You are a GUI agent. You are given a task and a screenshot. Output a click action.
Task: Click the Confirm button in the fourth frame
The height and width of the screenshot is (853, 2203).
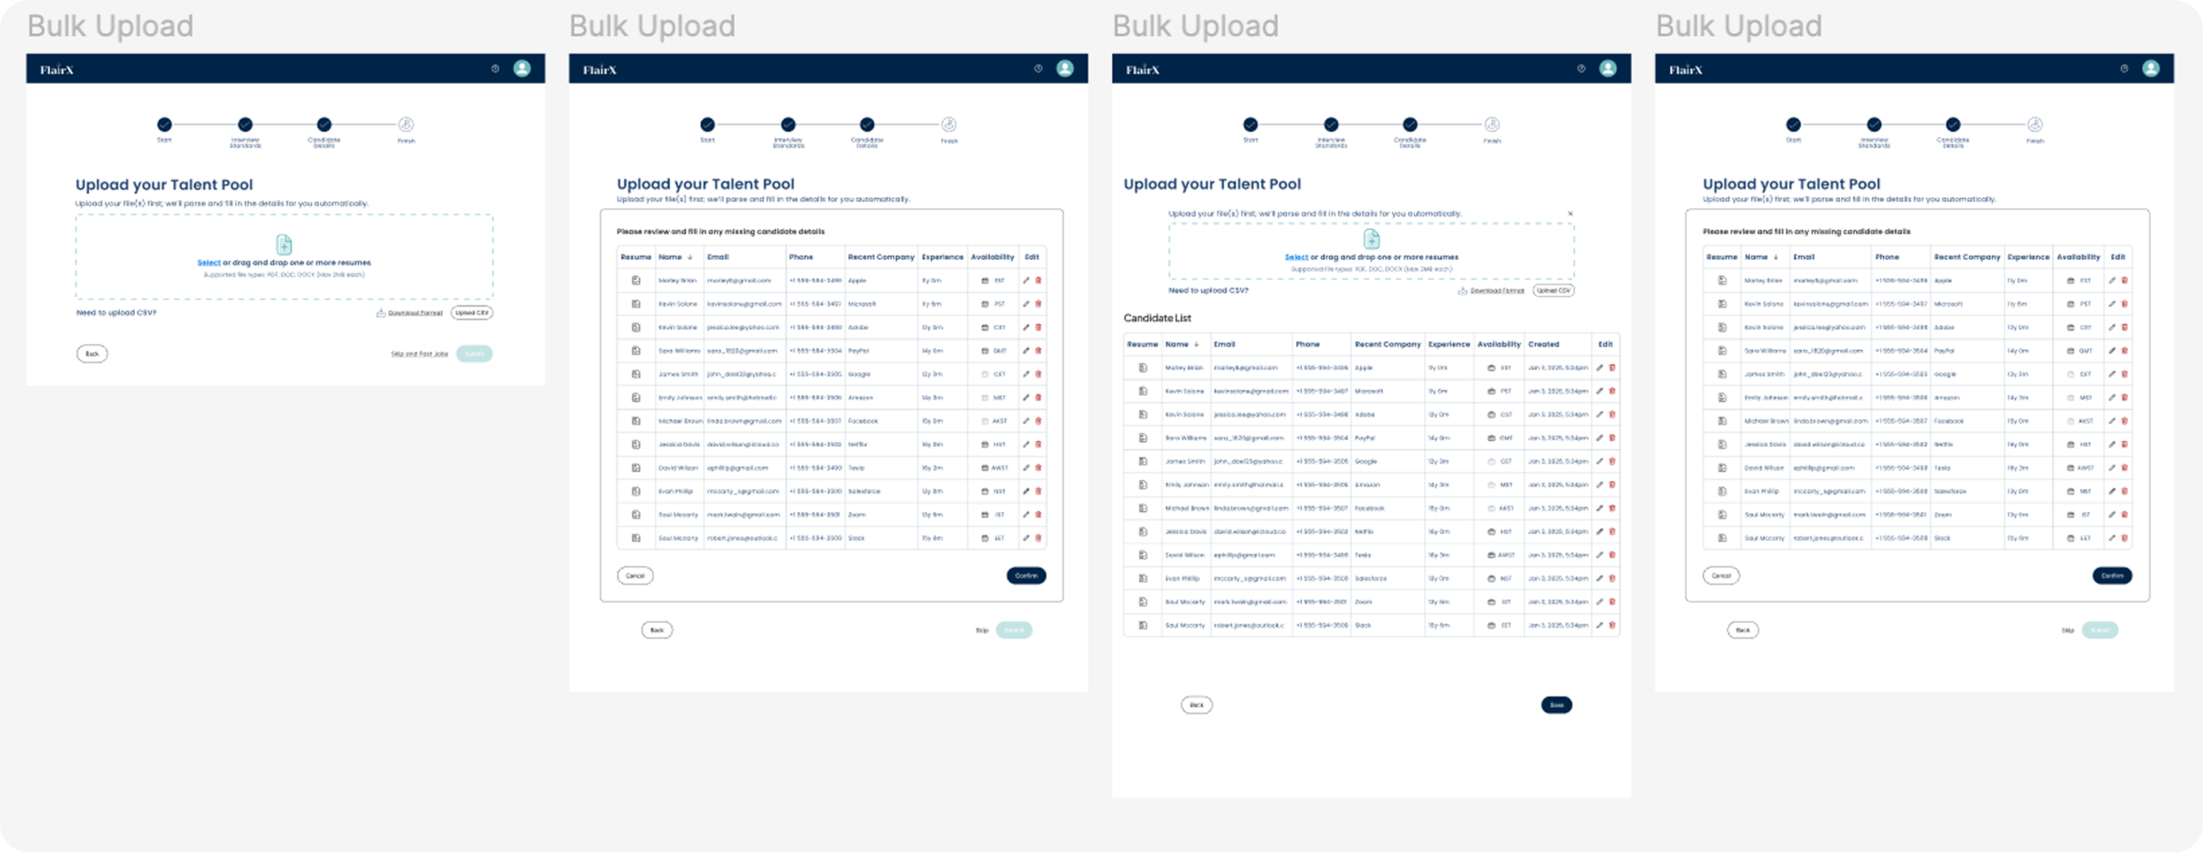click(x=2113, y=576)
